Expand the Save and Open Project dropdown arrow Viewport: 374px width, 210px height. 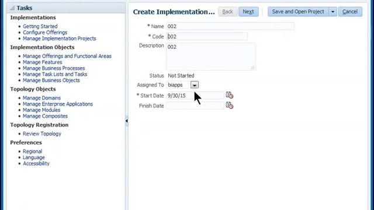(333, 12)
